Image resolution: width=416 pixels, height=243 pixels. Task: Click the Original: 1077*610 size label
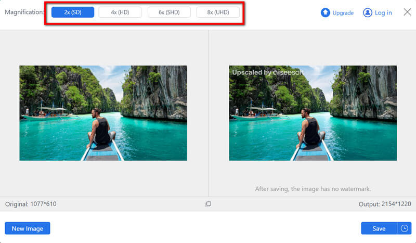[x=31, y=204]
